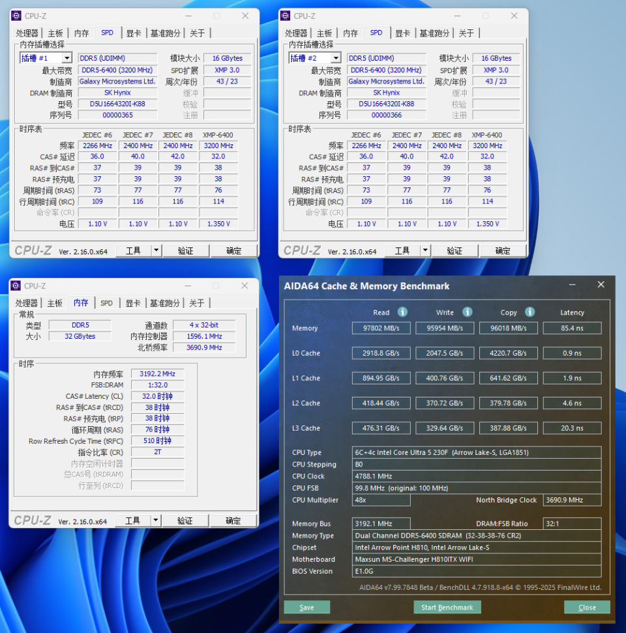Open the slot #1 memory slot dropdown
This screenshot has height=633, width=626.
(x=67, y=58)
